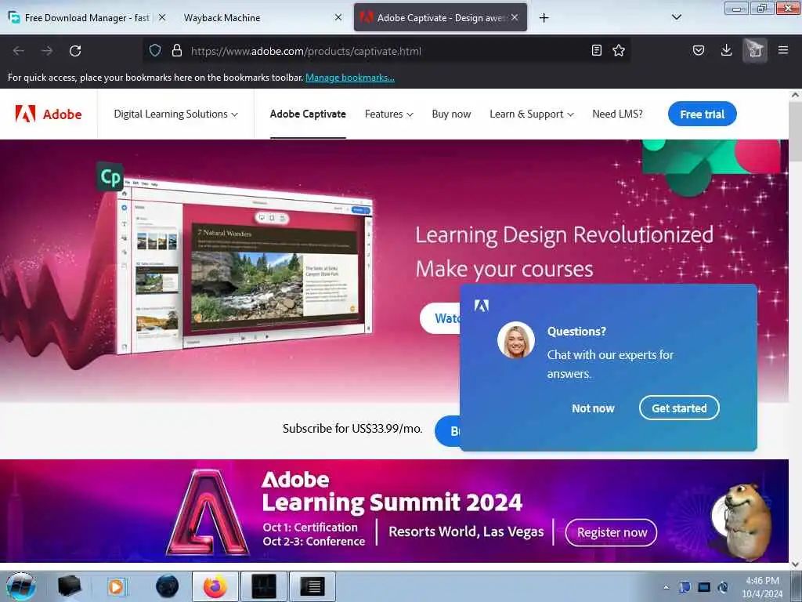Toggle reader view icon in address bar

tap(596, 50)
